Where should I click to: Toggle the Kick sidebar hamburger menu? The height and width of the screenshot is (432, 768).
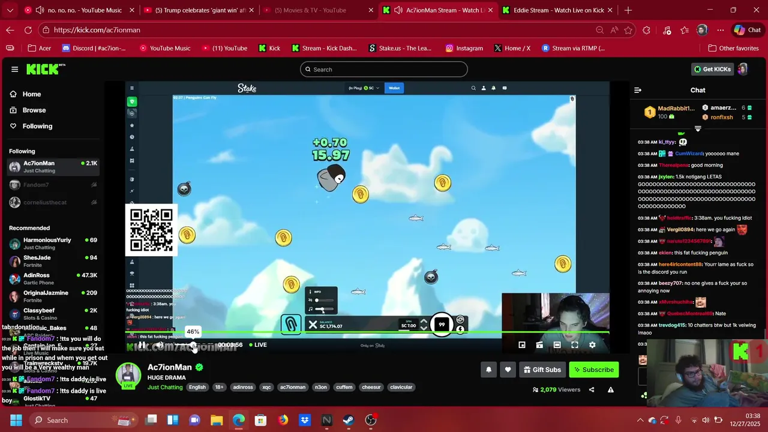[x=14, y=69]
